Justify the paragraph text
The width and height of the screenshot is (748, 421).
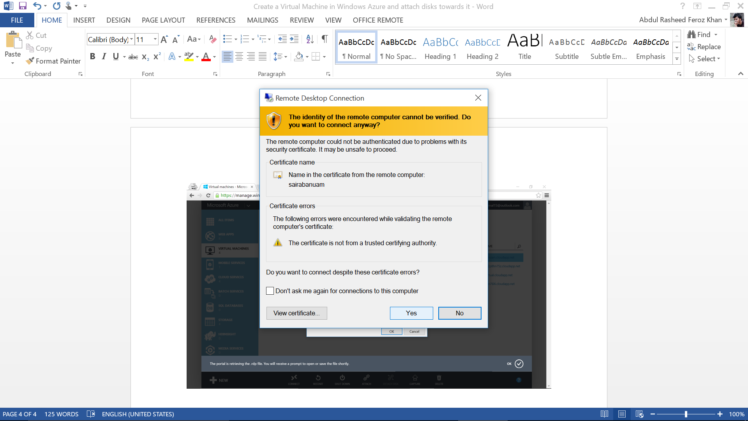pos(263,57)
